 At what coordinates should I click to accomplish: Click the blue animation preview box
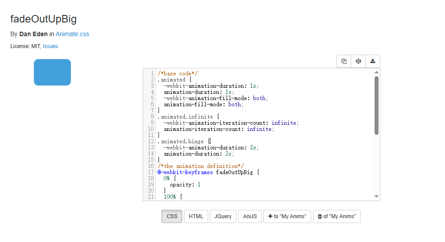[52, 72]
